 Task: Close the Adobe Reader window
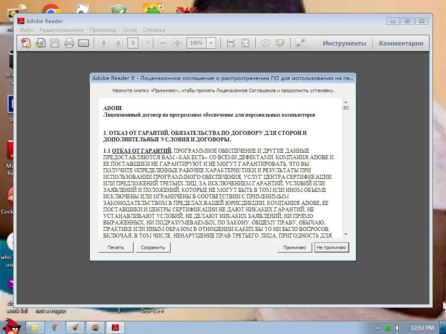pos(422,21)
